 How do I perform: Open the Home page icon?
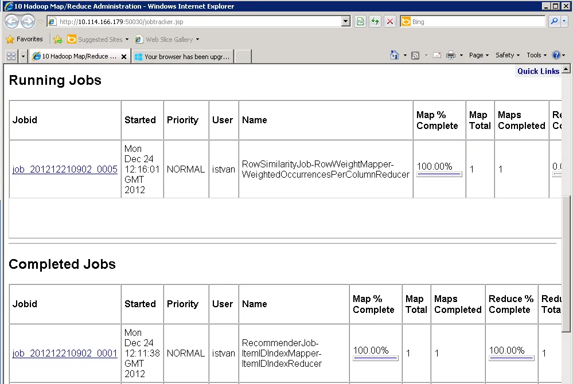tap(394, 55)
